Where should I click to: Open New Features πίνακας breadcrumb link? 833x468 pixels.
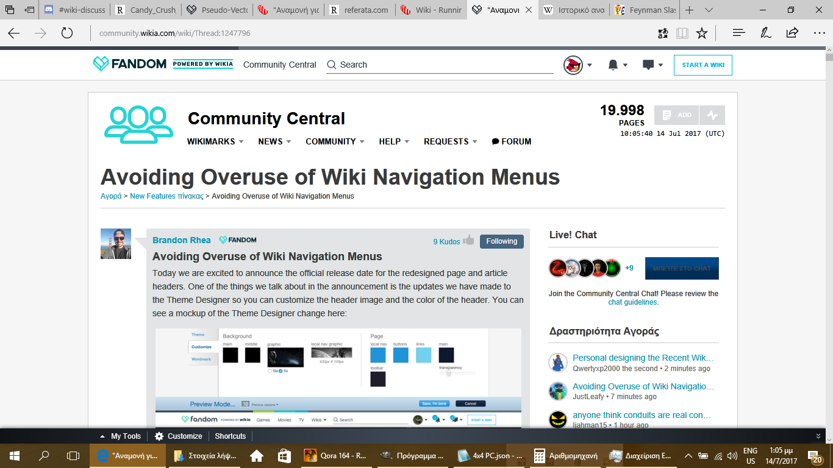166,196
